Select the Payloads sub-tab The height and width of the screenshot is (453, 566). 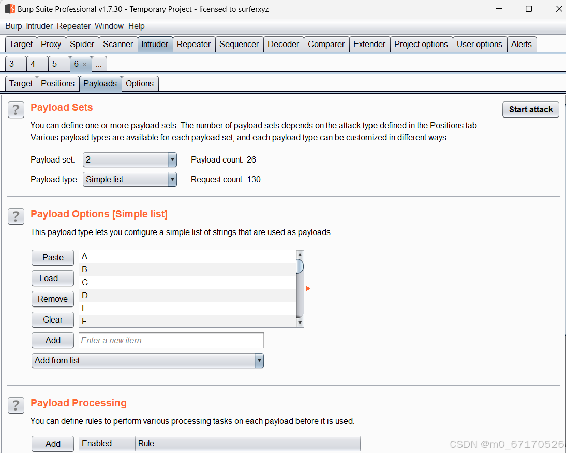(100, 83)
